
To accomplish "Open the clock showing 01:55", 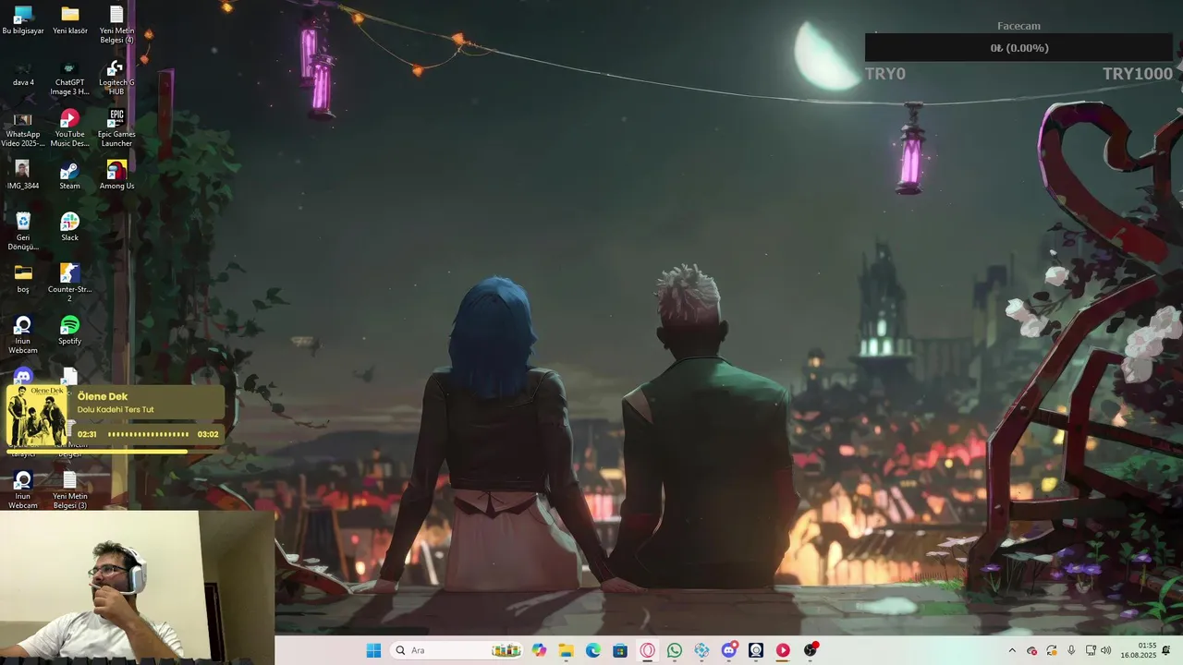I will 1139,650.
